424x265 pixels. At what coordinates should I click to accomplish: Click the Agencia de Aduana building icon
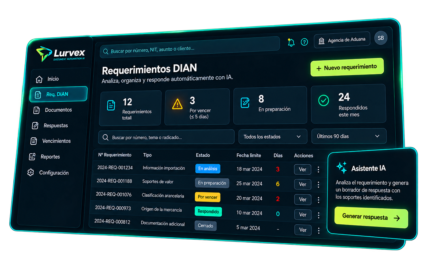point(322,41)
